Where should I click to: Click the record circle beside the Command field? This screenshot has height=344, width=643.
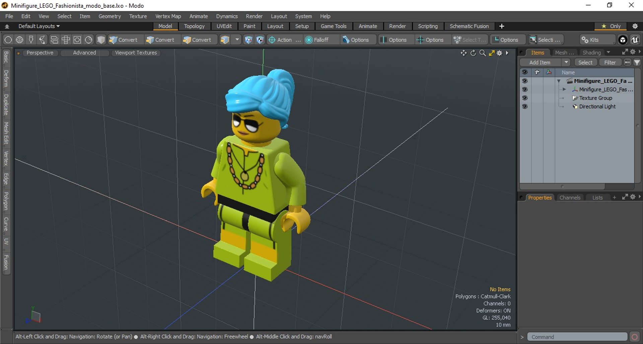[x=634, y=337]
